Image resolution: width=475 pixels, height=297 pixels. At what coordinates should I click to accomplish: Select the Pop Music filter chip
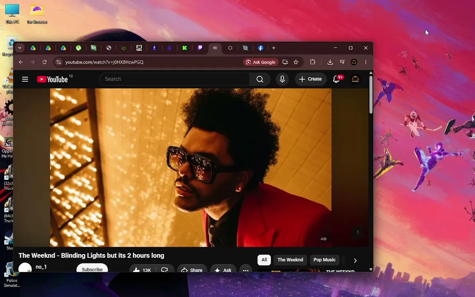coord(325,260)
